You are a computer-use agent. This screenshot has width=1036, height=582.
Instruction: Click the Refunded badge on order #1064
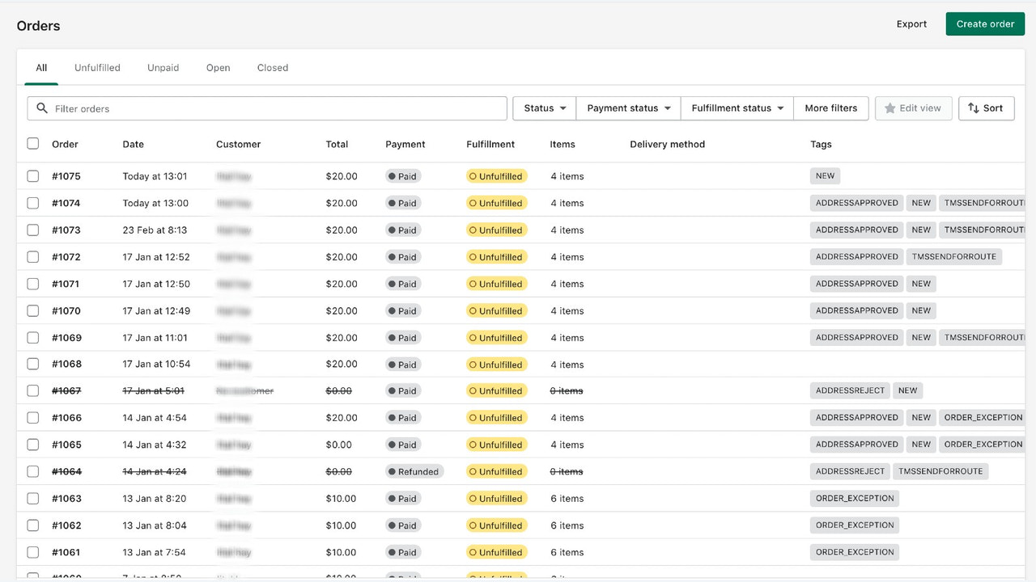coord(414,471)
